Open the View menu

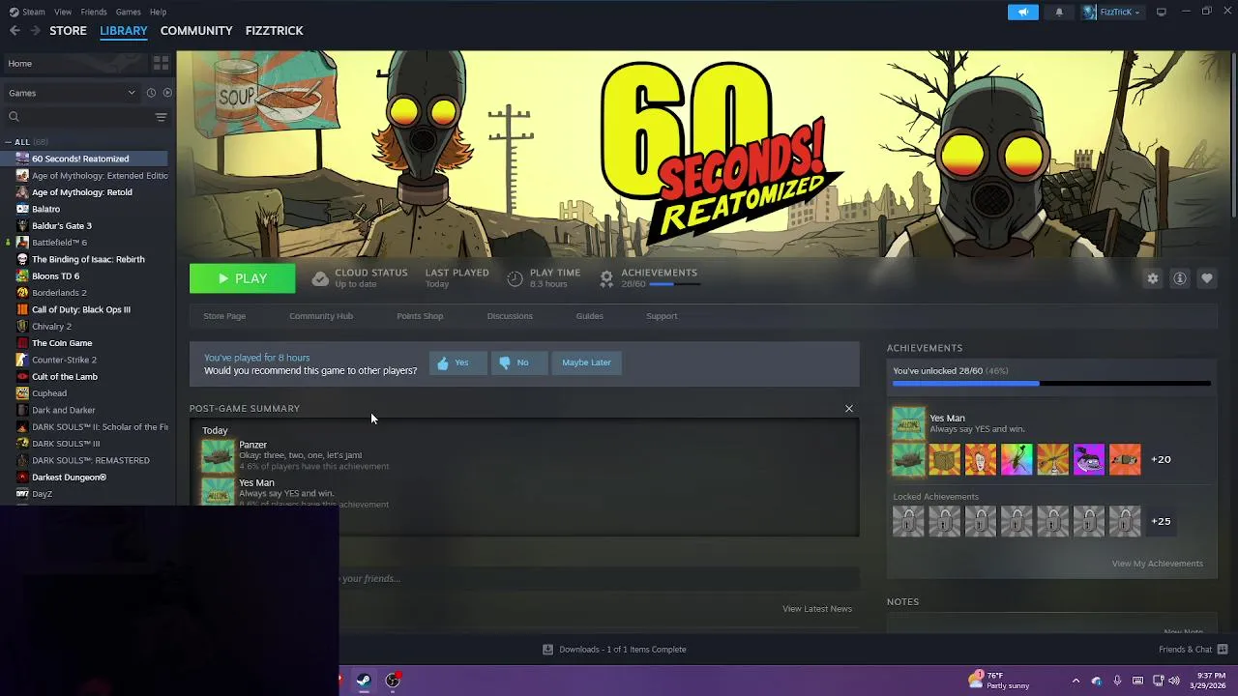[x=63, y=12]
